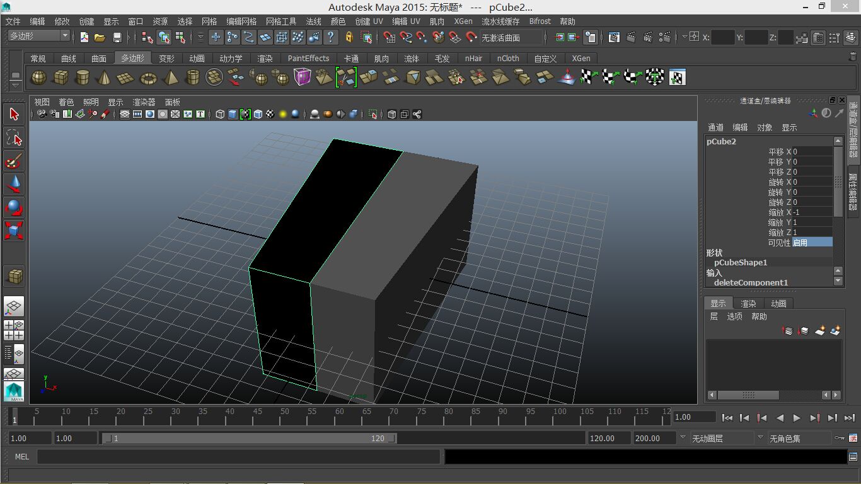
Task: Open the 无激活曲面 live surface field
Action: [511, 38]
